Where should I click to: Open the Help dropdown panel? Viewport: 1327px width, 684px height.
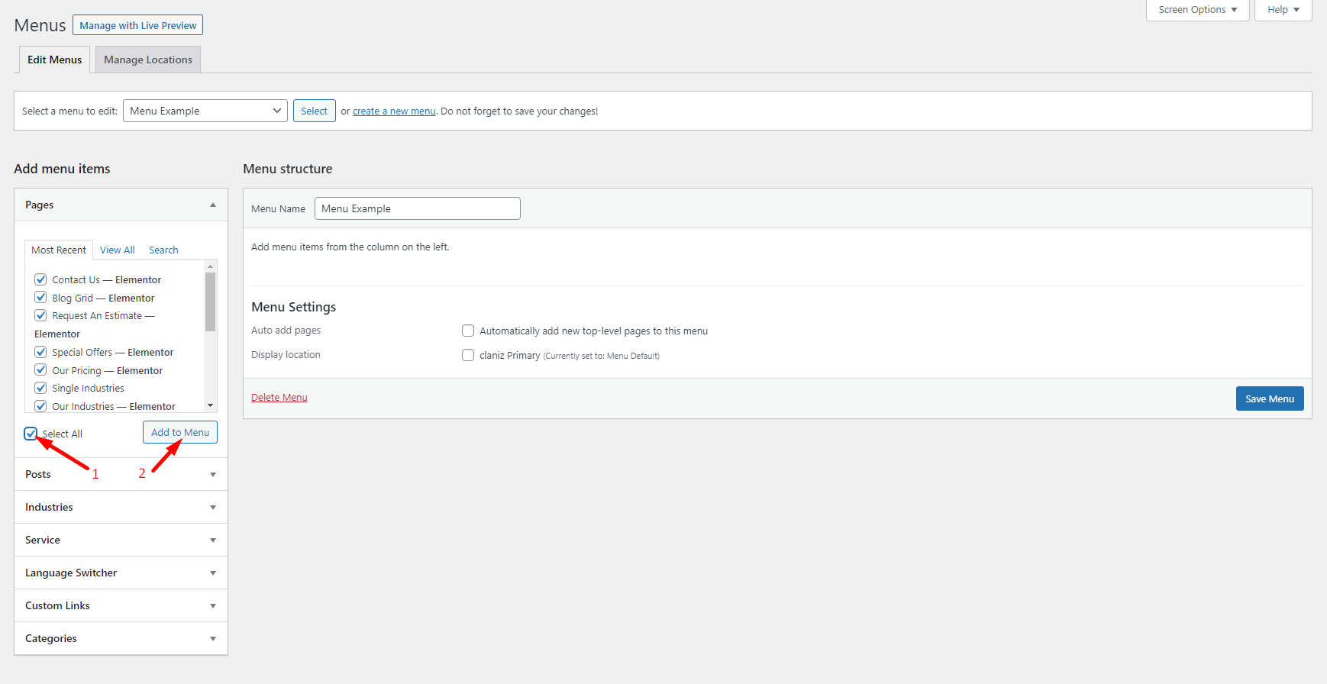coord(1283,10)
